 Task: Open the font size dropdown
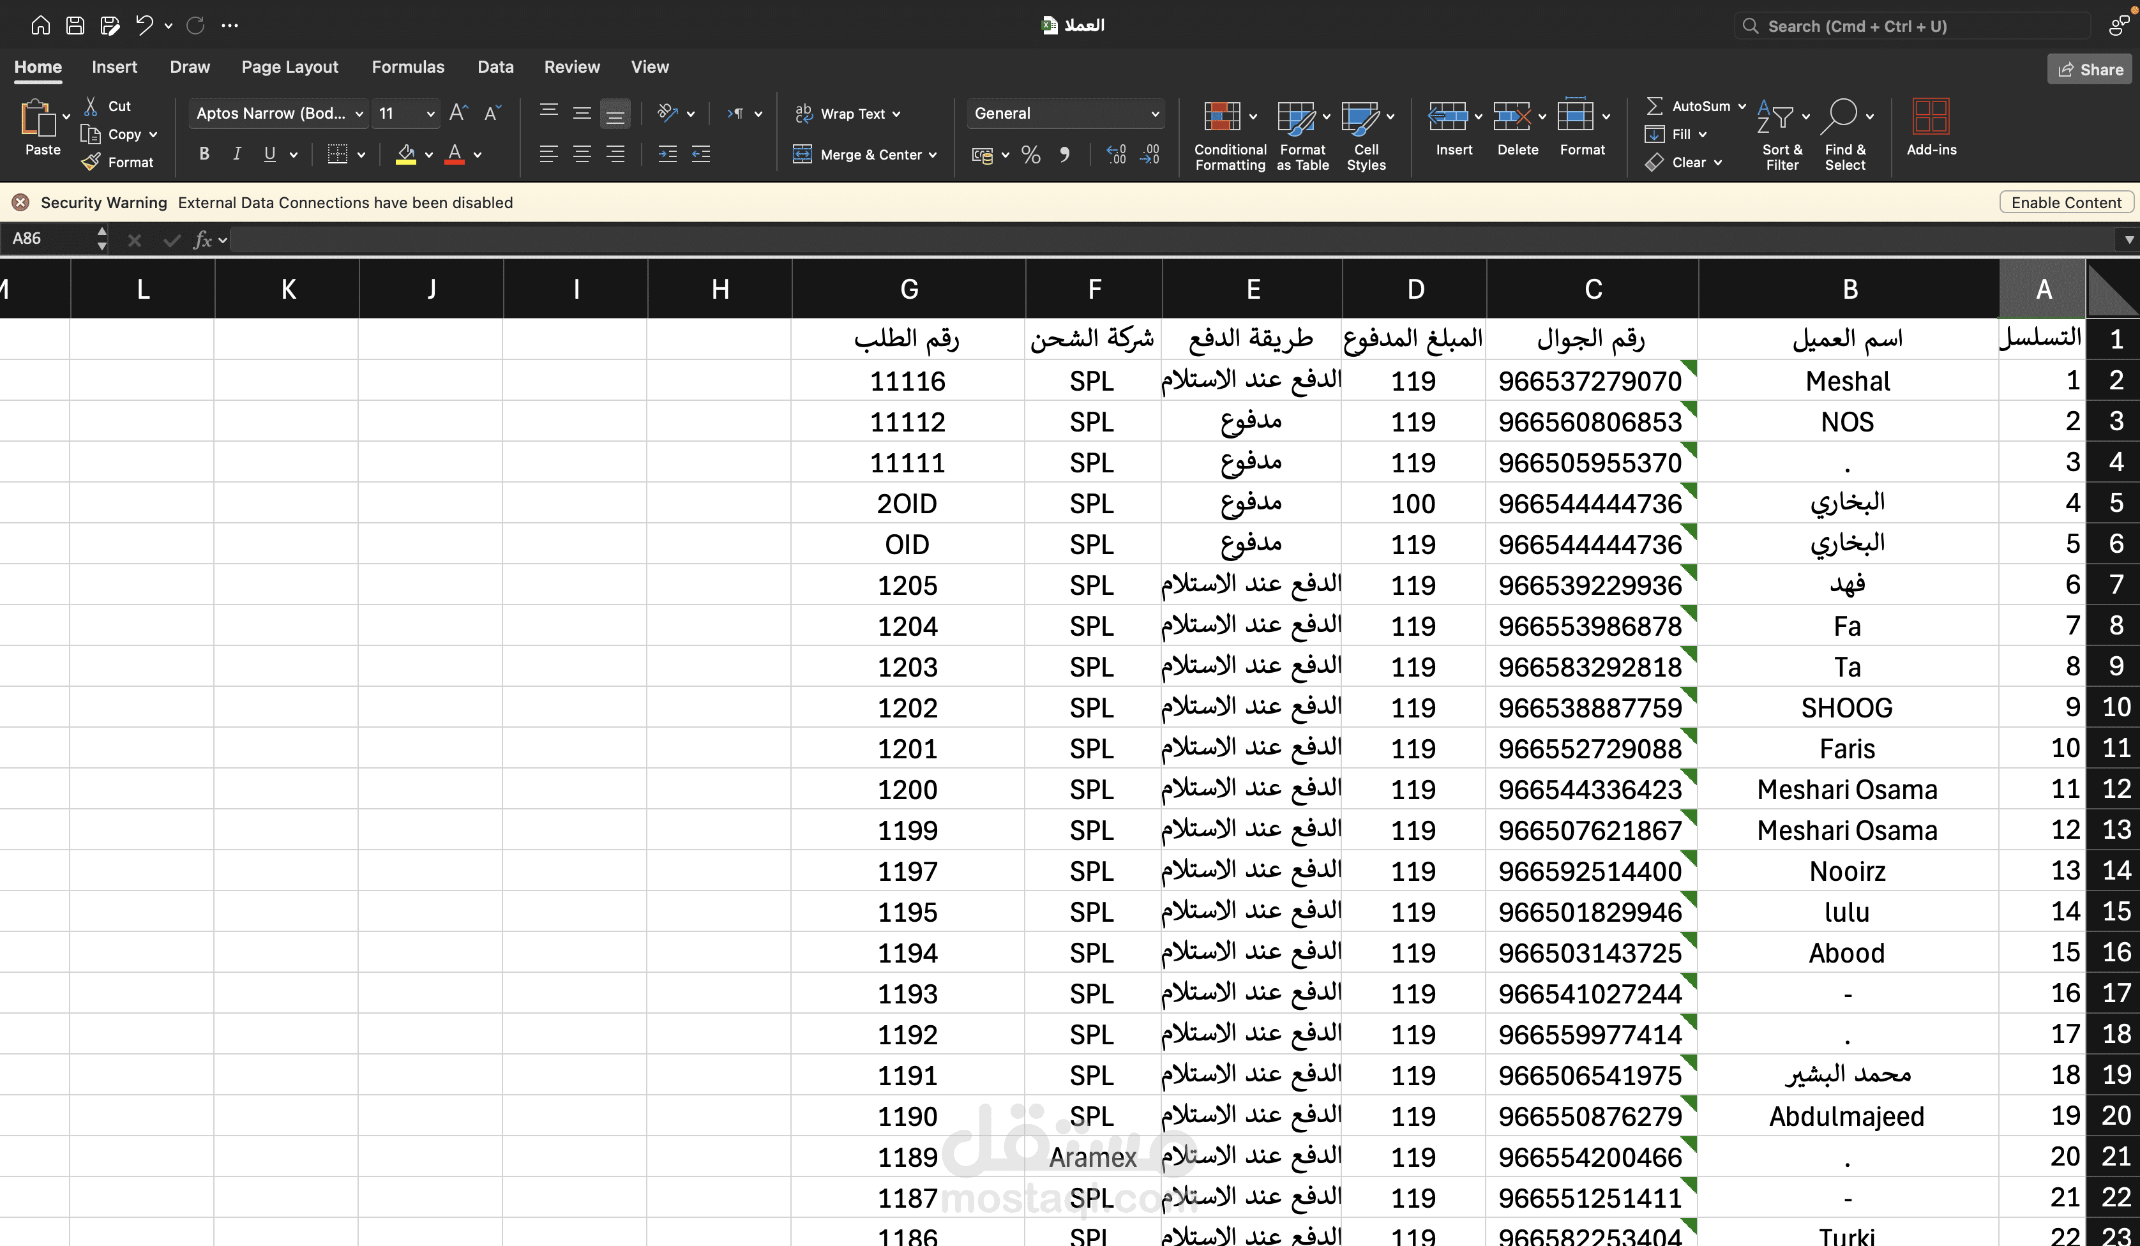[x=430, y=114]
